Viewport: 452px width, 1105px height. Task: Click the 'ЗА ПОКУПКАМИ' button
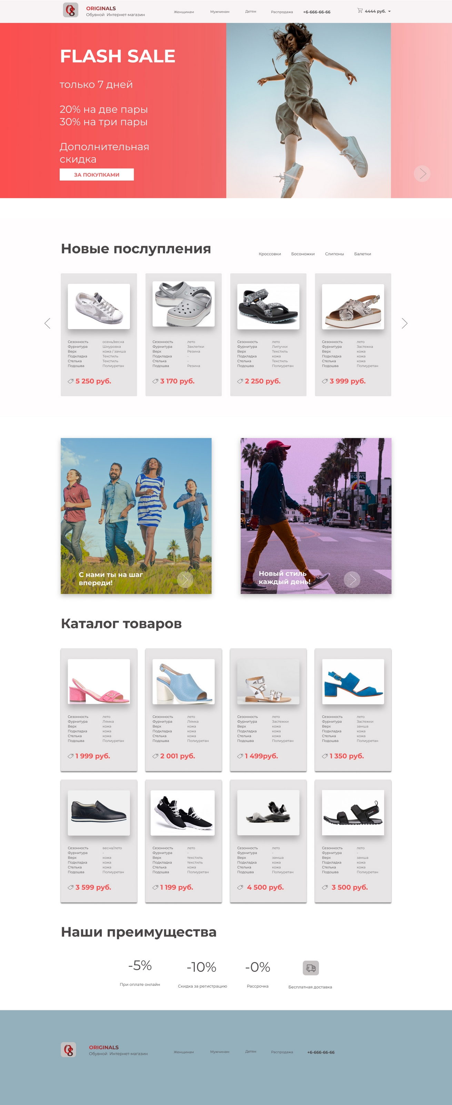pos(97,175)
